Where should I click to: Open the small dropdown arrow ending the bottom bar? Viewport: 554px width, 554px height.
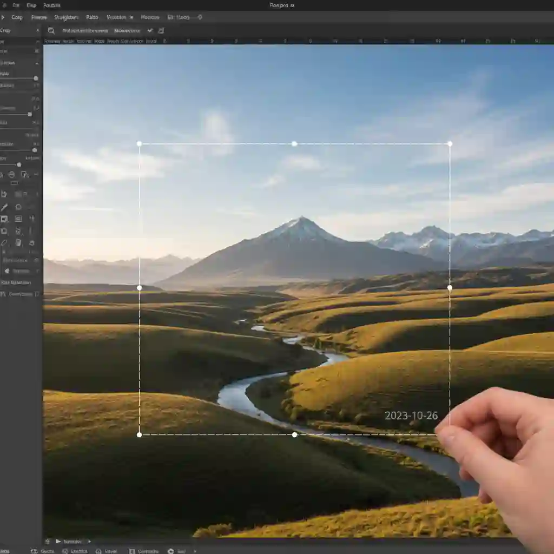pos(195,551)
